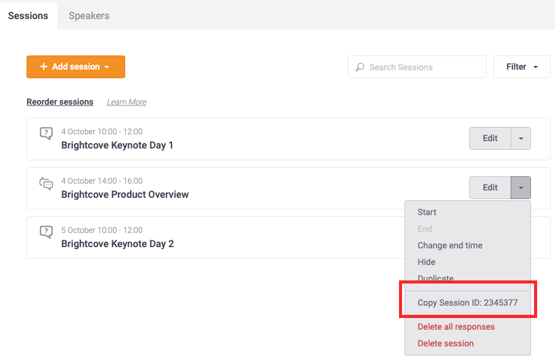Screen dimensions: 555x363
Task: Open dropdown arrow next to Keynote Day 1 Edit
Action: coord(520,138)
